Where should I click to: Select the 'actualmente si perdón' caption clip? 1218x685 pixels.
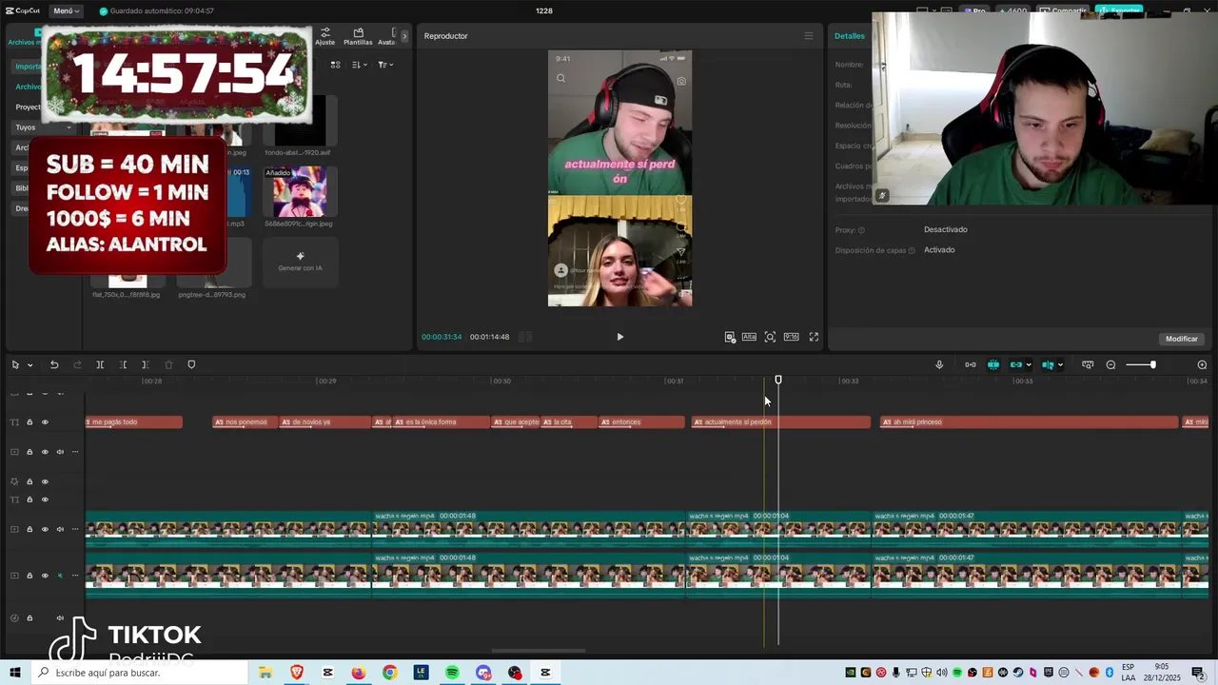pyautogui.click(x=780, y=422)
